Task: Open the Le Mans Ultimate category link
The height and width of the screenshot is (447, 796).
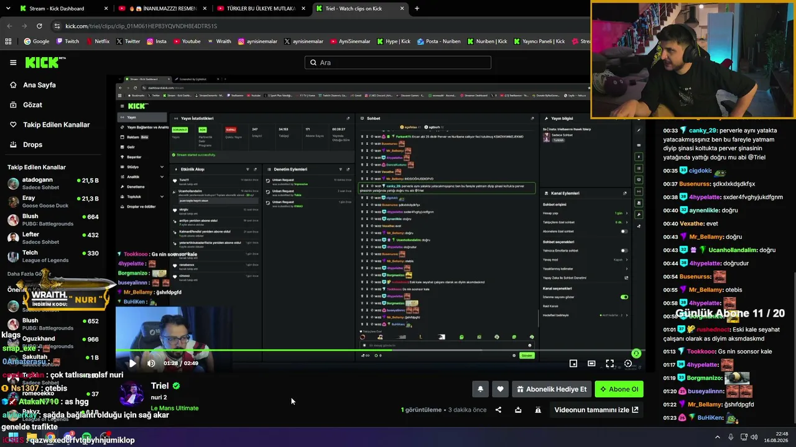Action: (175, 408)
